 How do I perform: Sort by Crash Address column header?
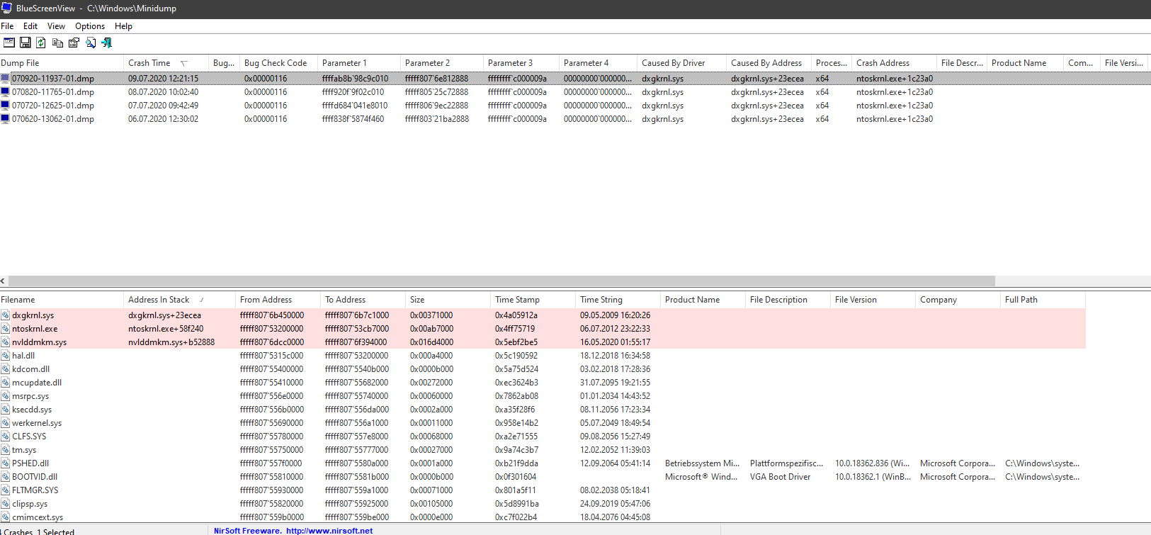tap(895, 63)
